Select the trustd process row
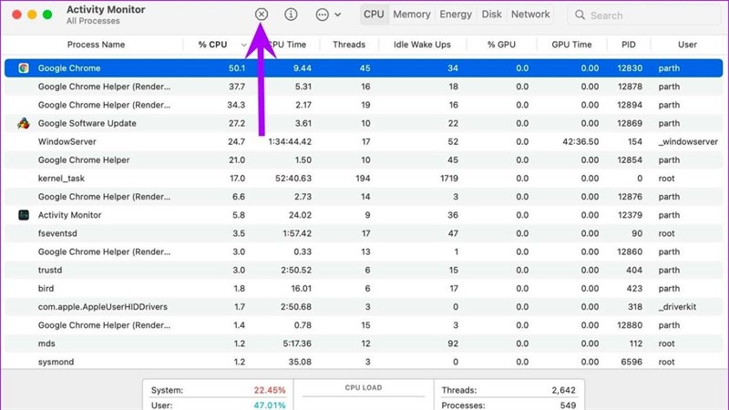The width and height of the screenshot is (729, 410). coord(364,270)
